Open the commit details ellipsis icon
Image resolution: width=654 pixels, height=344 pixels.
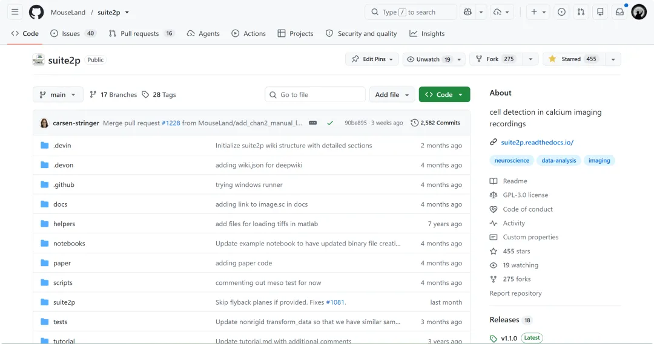click(x=313, y=123)
